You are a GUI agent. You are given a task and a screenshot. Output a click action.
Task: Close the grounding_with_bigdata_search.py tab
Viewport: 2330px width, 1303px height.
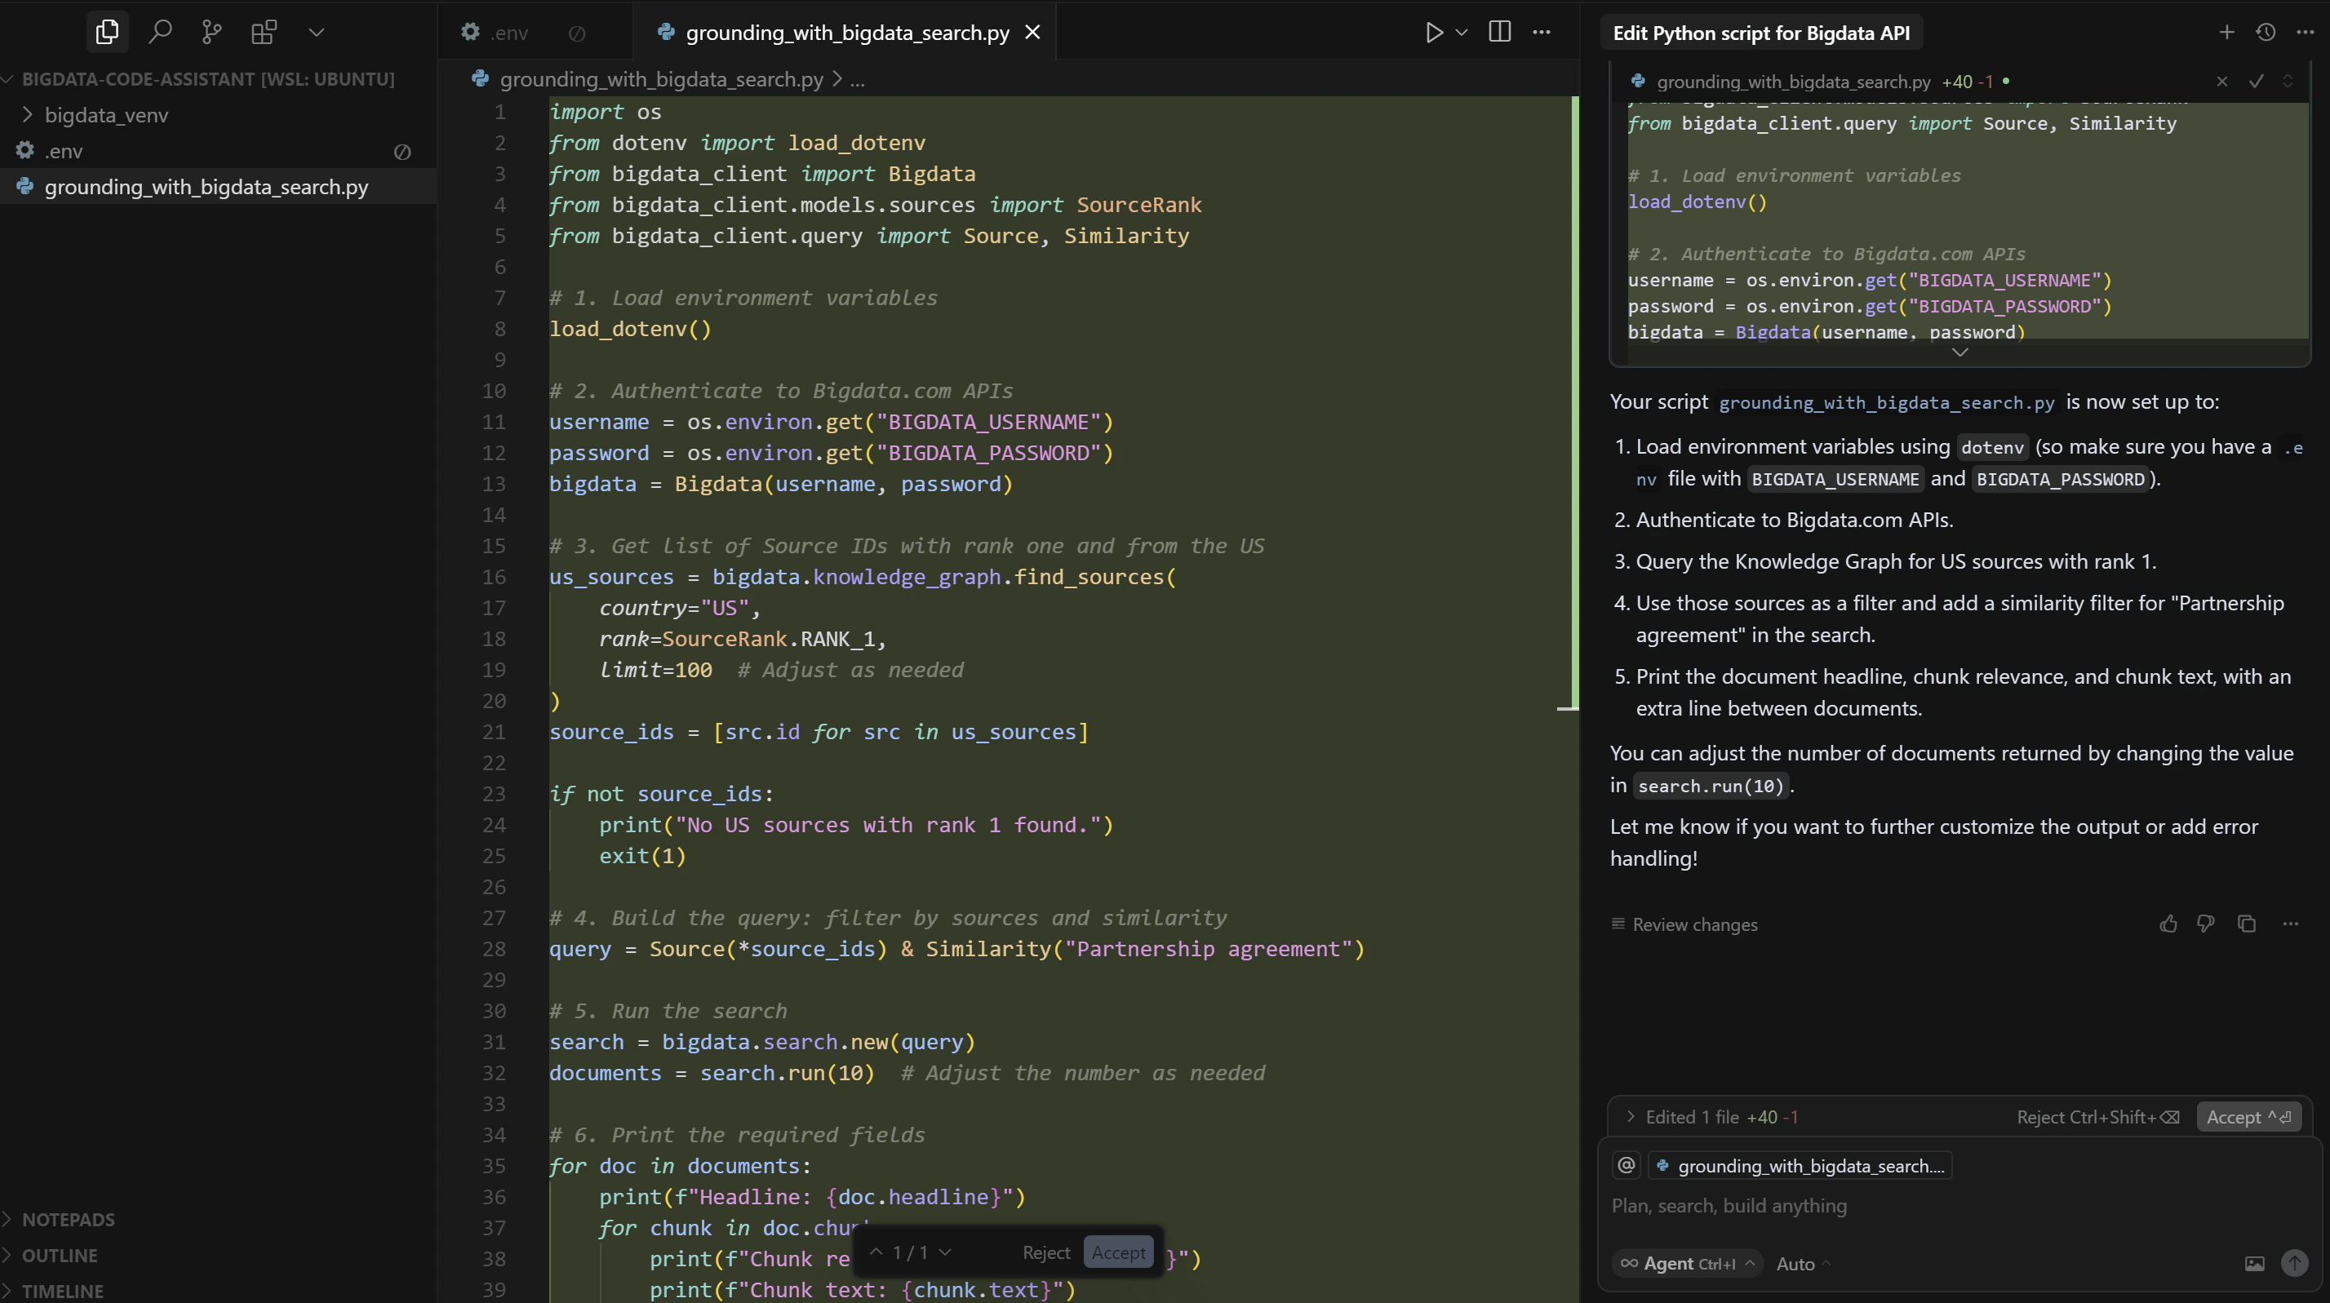(x=1032, y=33)
